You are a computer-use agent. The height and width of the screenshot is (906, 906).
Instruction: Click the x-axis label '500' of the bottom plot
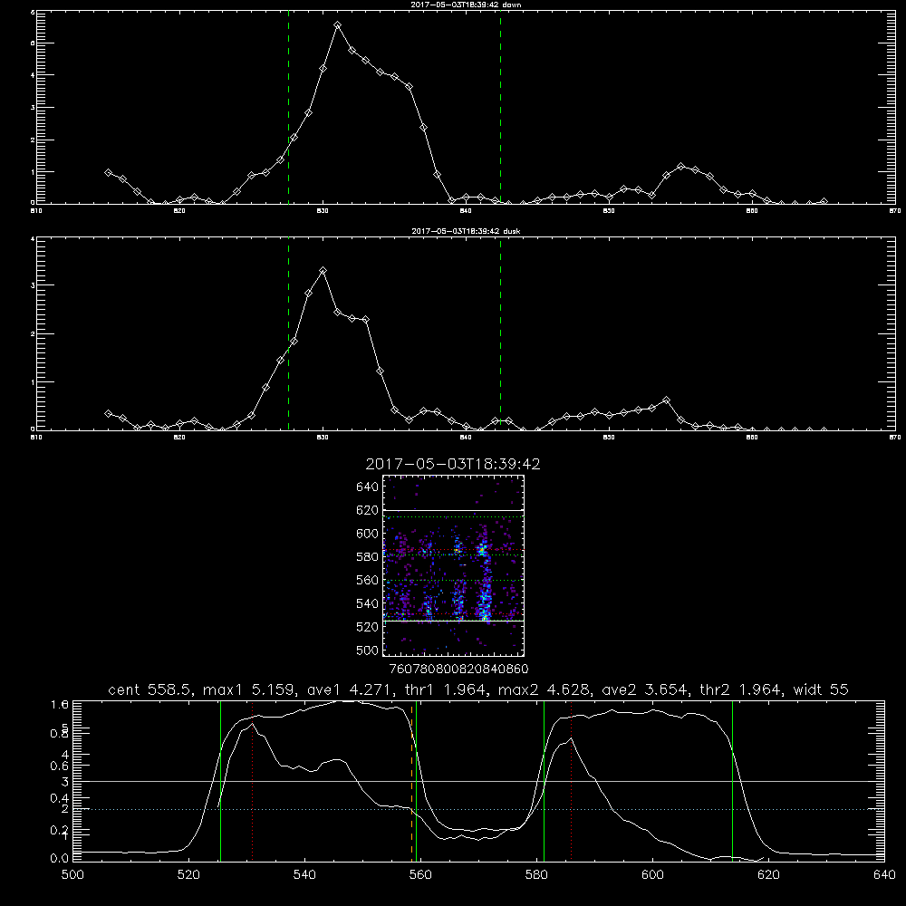point(72,875)
